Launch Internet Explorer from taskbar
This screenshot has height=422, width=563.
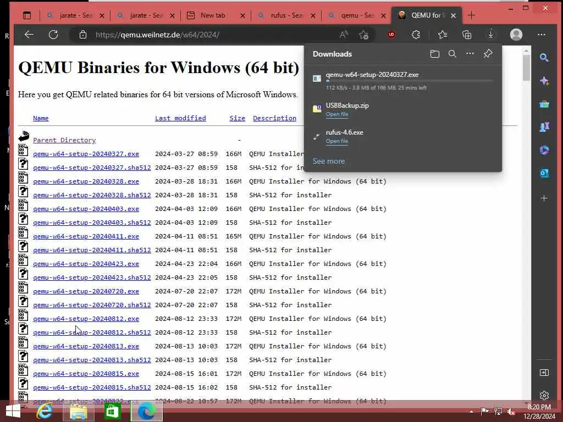point(45,411)
